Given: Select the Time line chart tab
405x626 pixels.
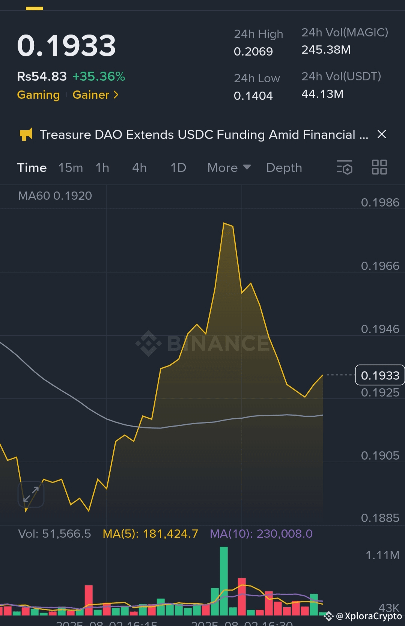Looking at the screenshot, I should pyautogui.click(x=32, y=167).
